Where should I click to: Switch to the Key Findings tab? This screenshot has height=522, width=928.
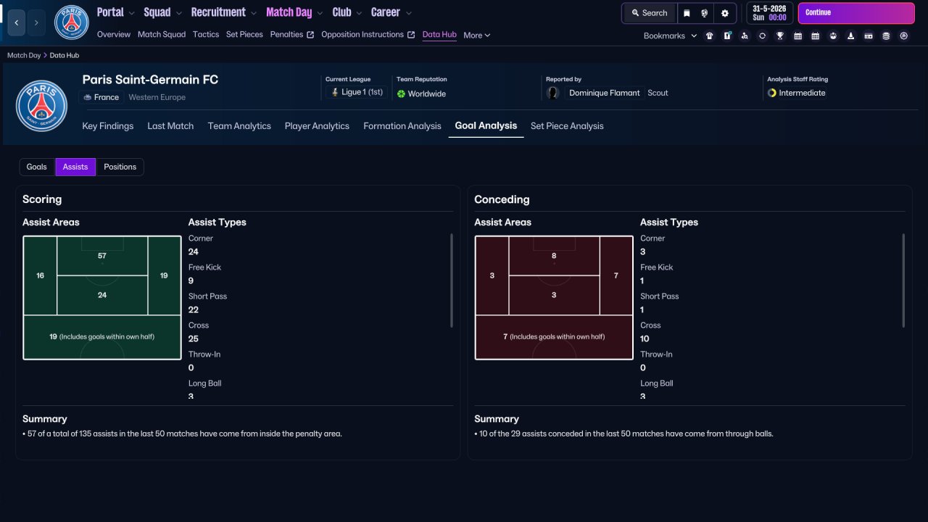coord(108,126)
